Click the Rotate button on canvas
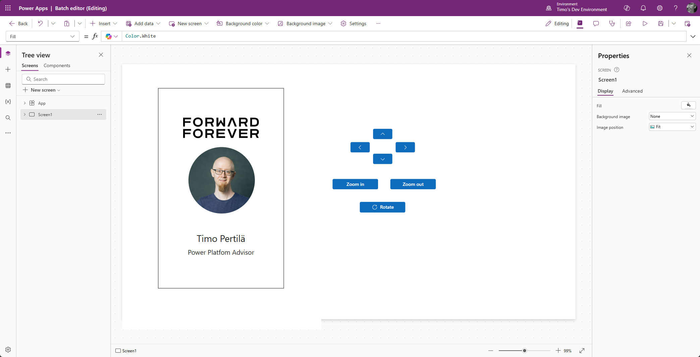Image resolution: width=700 pixels, height=357 pixels. 382,207
